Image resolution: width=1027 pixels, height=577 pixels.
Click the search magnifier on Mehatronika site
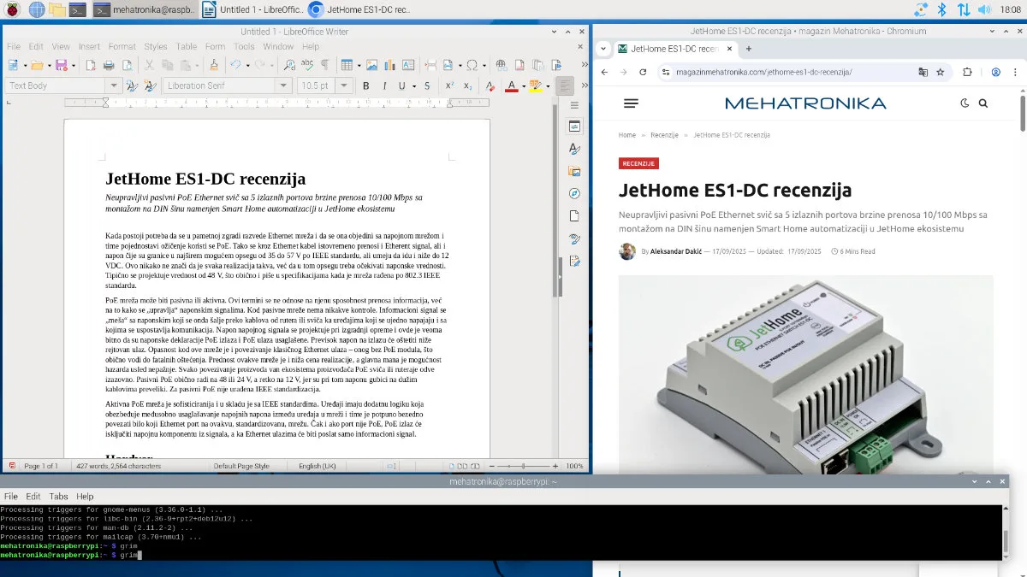(983, 103)
